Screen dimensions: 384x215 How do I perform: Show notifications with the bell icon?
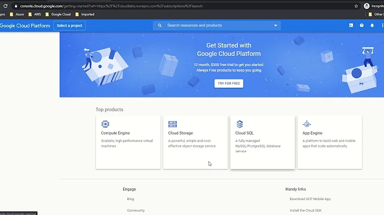[372, 26]
